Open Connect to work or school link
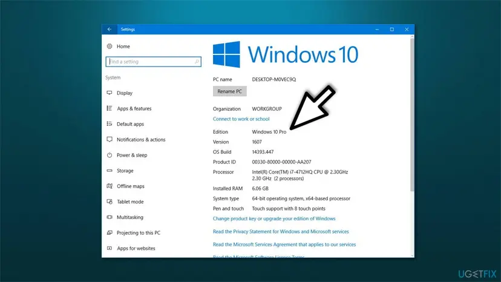This screenshot has height=282, width=501. click(241, 119)
